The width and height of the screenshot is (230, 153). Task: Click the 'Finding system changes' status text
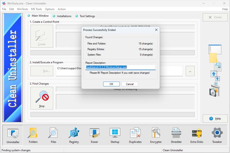tap(16, 150)
